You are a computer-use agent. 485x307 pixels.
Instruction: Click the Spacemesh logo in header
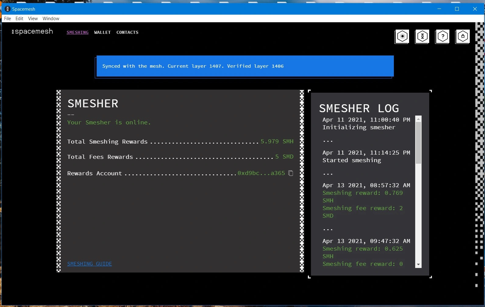coord(32,31)
